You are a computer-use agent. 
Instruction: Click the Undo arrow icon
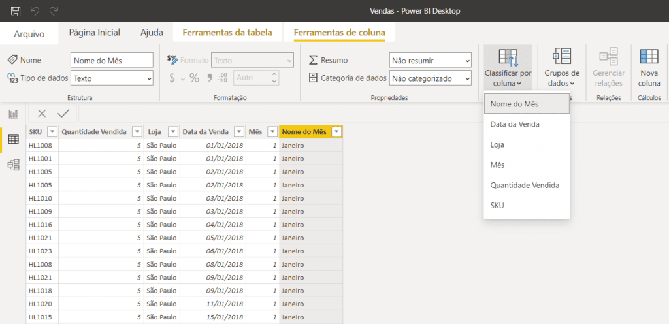coord(35,12)
